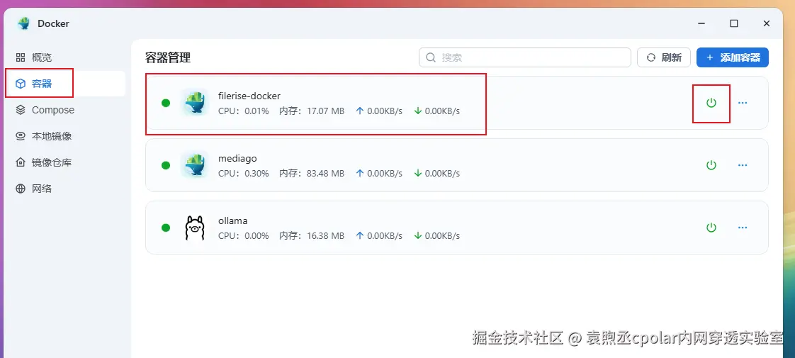This screenshot has width=795, height=358.
Task: Click the ollama llama icon
Action: click(195, 228)
